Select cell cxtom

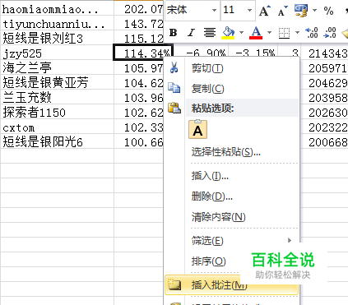pos(57,127)
